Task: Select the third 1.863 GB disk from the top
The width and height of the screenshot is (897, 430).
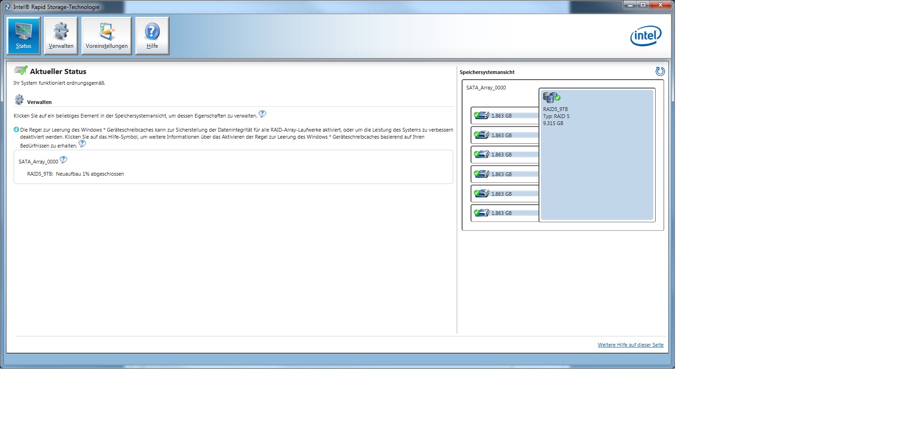Action: tap(505, 155)
